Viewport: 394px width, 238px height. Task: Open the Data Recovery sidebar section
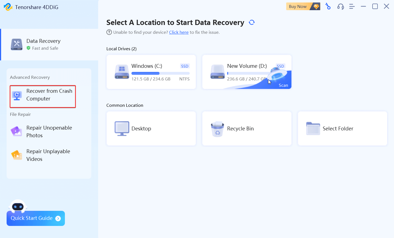pyautogui.click(x=49, y=44)
